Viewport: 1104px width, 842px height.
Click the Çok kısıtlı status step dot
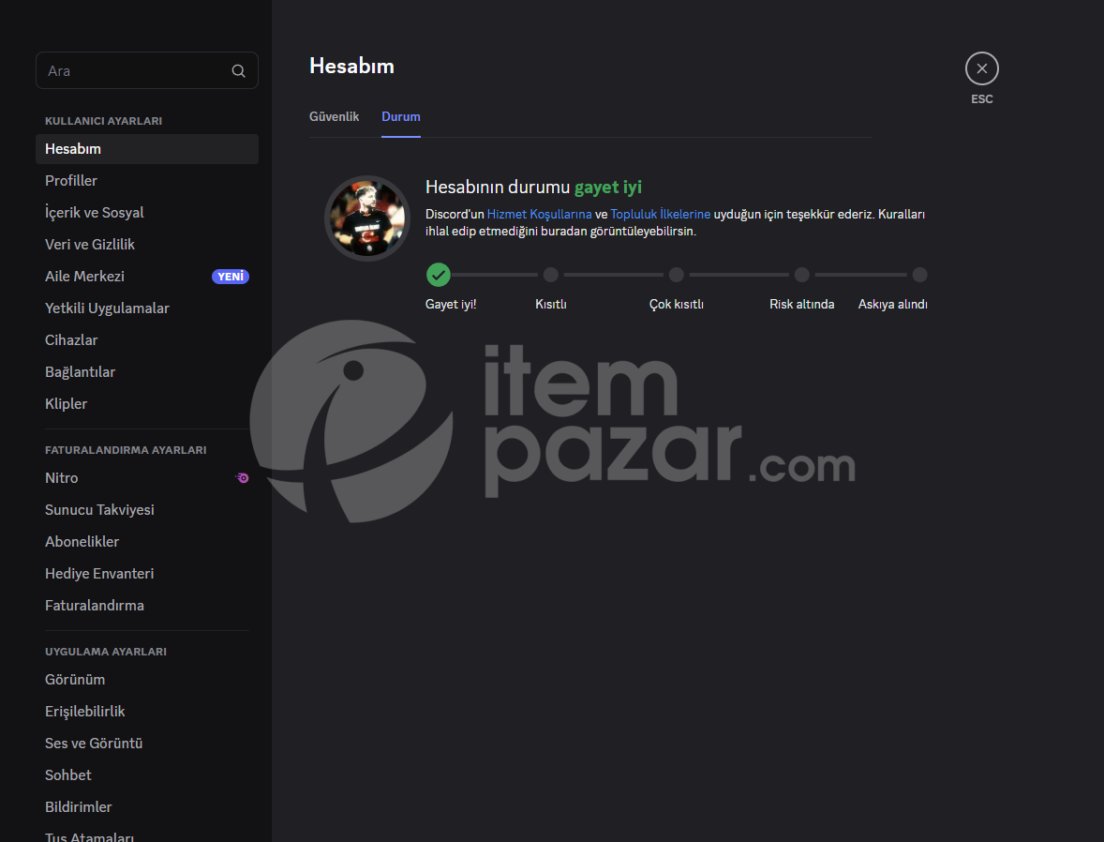click(676, 275)
